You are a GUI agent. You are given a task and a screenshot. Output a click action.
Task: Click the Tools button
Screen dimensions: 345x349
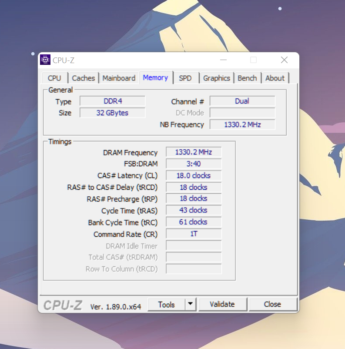click(166, 305)
